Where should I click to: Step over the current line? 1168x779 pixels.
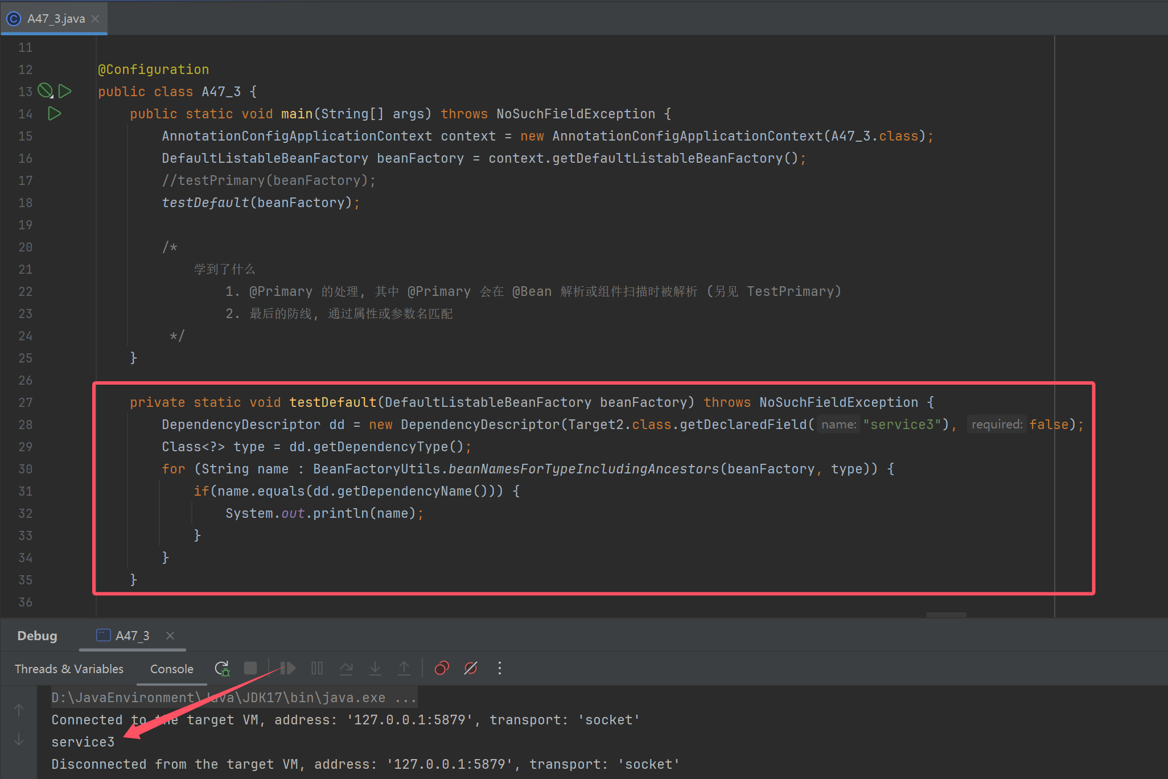[x=346, y=668]
